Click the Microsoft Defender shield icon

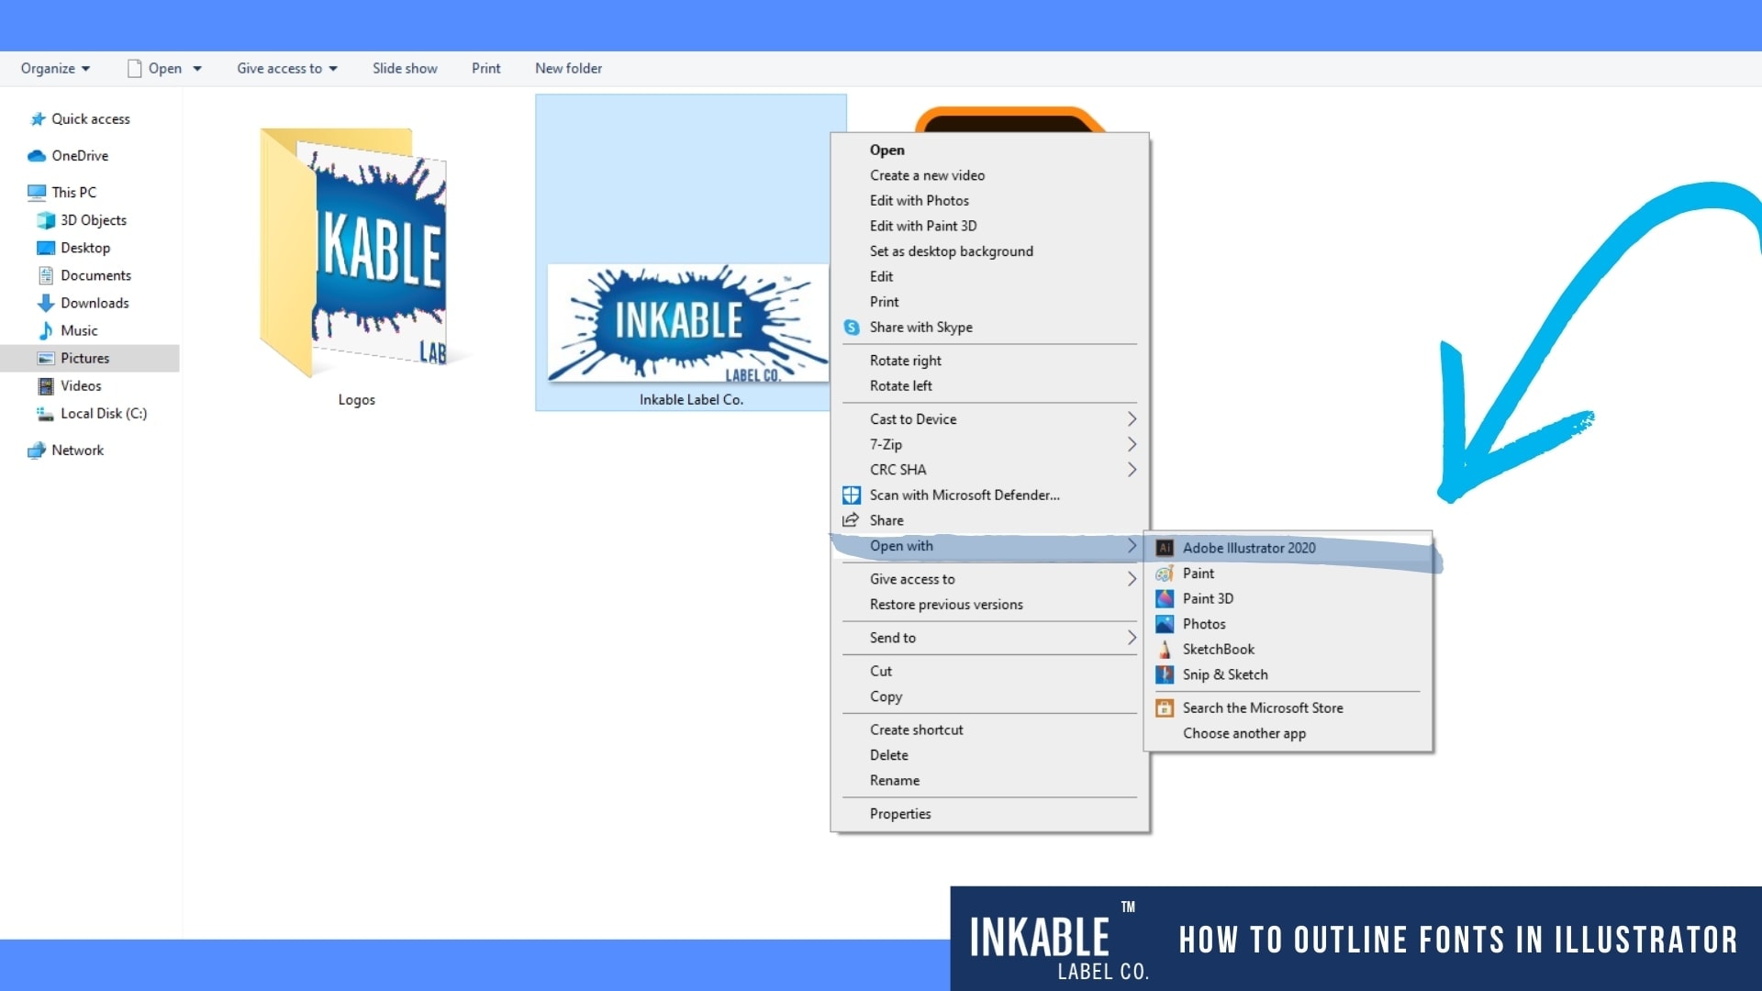pos(852,495)
